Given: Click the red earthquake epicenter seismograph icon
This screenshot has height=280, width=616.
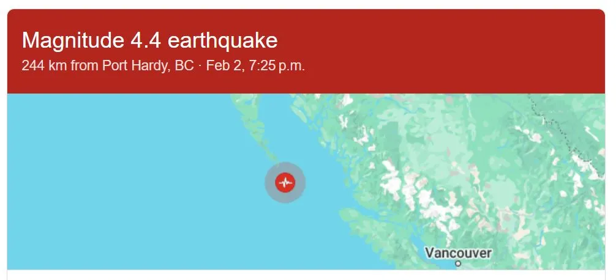Looking at the screenshot, I should [285, 182].
